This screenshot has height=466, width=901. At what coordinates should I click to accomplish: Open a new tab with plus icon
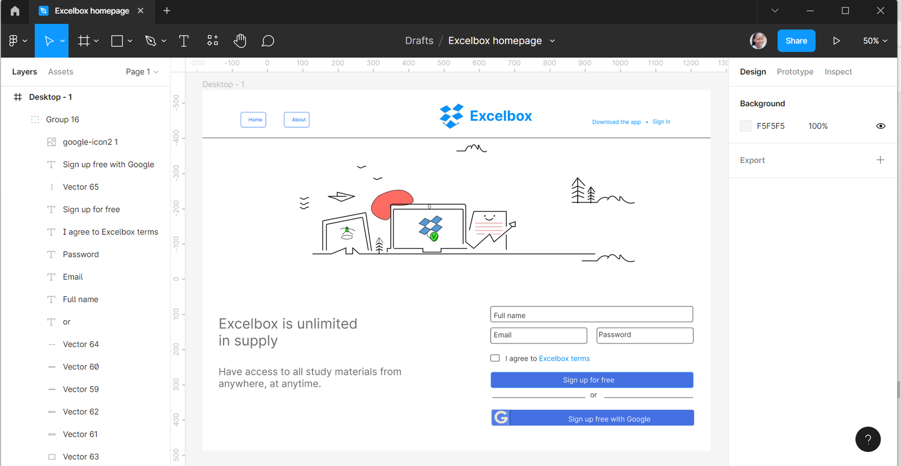[167, 11]
